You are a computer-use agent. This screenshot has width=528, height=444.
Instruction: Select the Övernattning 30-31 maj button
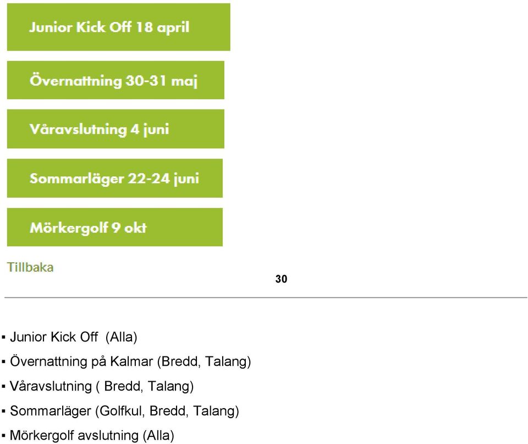[116, 80]
